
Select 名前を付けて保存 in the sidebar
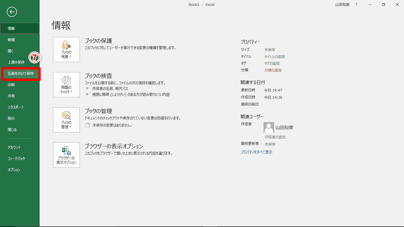tap(20, 73)
